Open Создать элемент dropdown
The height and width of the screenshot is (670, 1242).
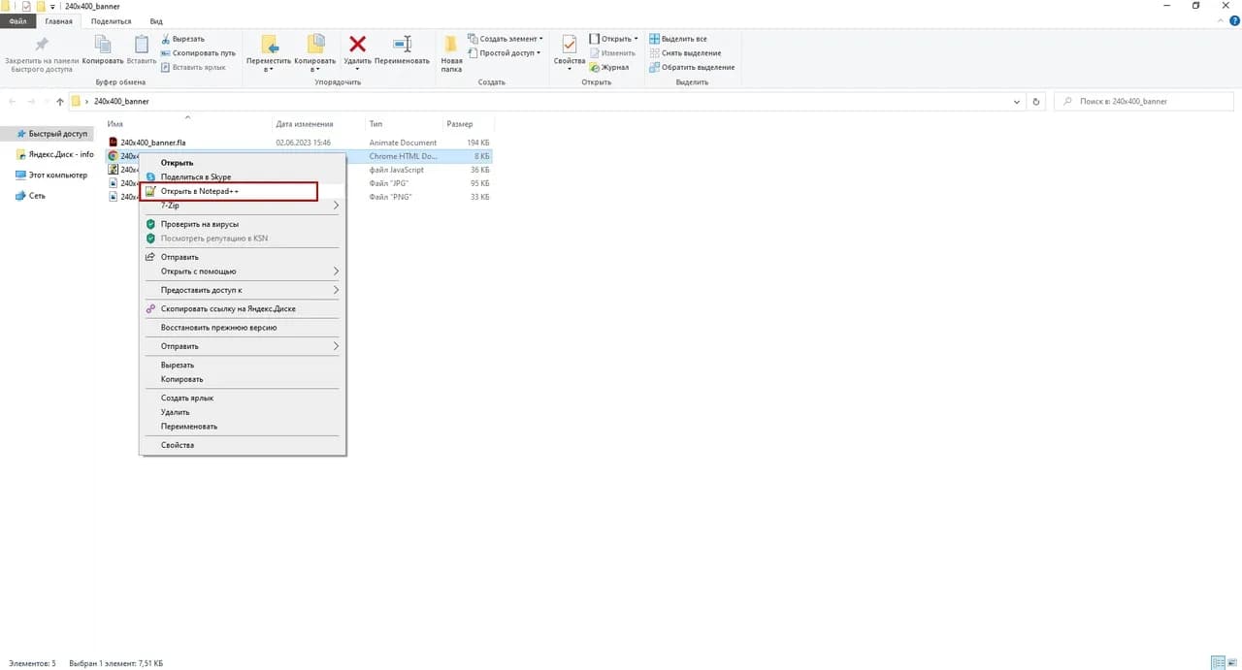tap(505, 39)
